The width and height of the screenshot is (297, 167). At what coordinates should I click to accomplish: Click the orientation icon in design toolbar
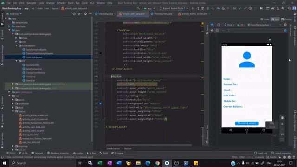tap(219, 25)
